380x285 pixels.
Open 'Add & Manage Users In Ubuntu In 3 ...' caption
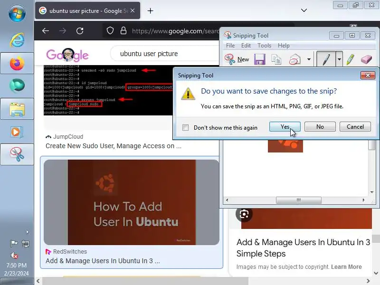tap(103, 261)
